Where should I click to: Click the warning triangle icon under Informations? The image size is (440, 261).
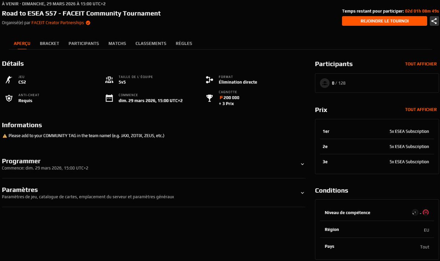coord(5,136)
